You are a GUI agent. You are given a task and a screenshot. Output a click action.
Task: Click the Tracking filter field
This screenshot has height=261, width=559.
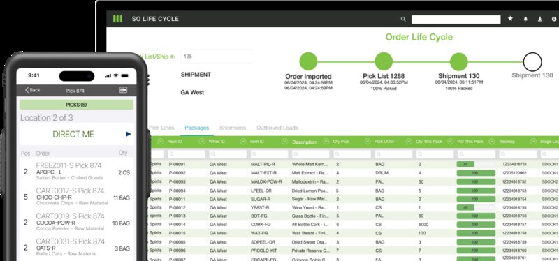[x=518, y=154]
